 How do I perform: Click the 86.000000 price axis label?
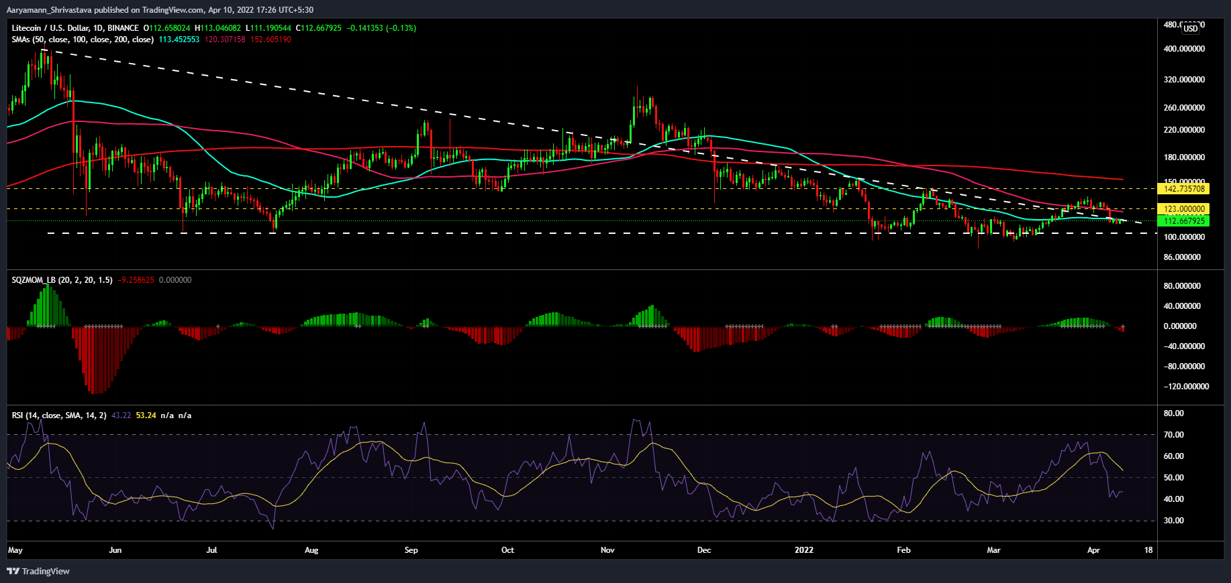point(1182,257)
